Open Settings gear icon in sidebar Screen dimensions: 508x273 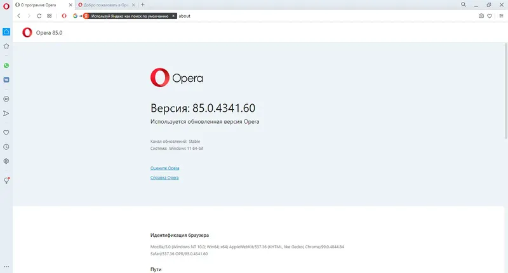(x=6, y=161)
